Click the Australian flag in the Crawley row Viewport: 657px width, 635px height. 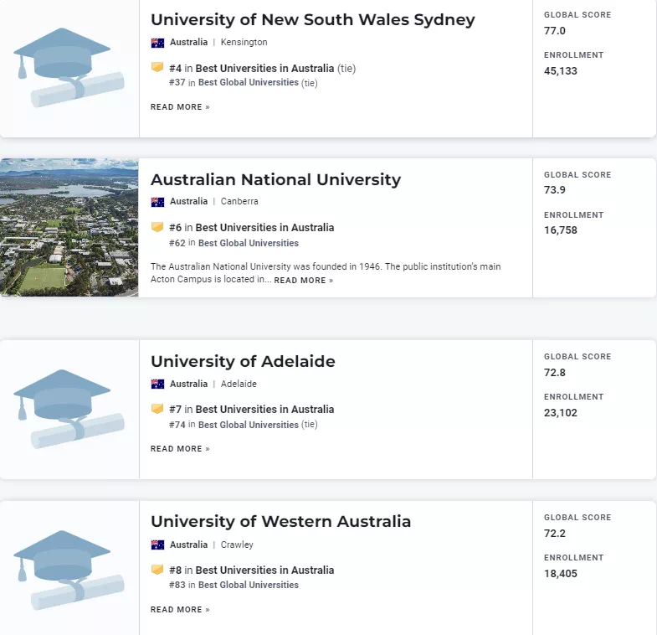[157, 545]
